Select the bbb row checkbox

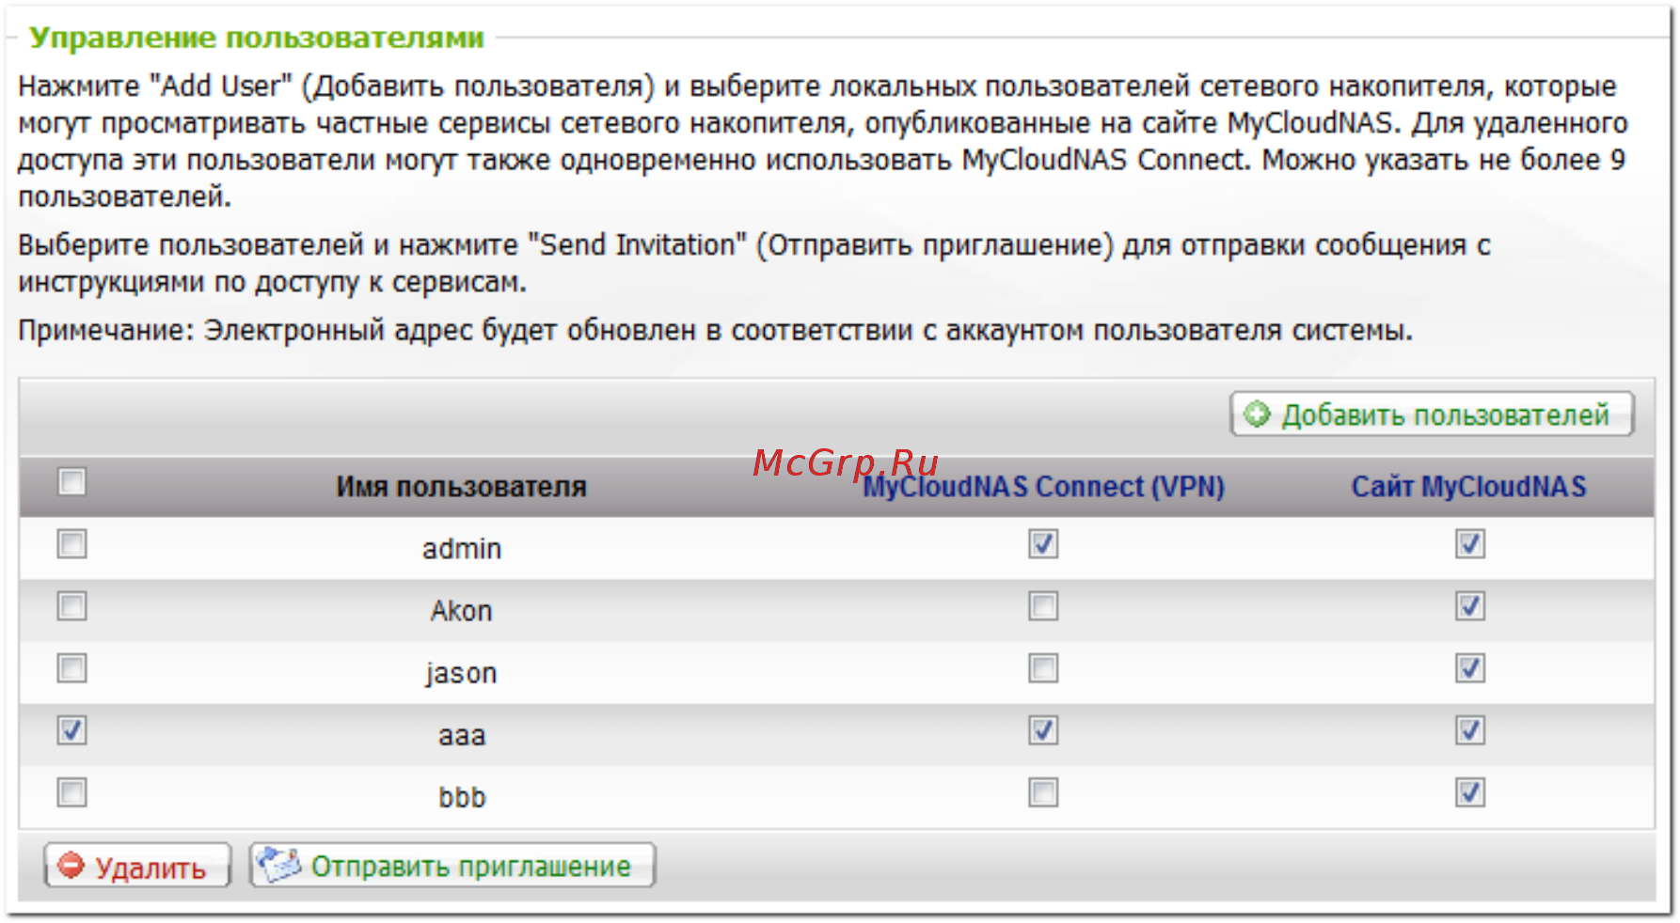(71, 792)
